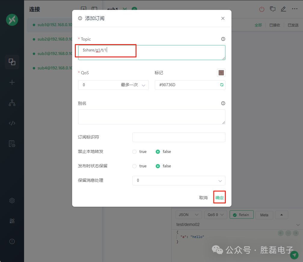
Task: Click 取消 to cancel the subscription
Action: 203,198
